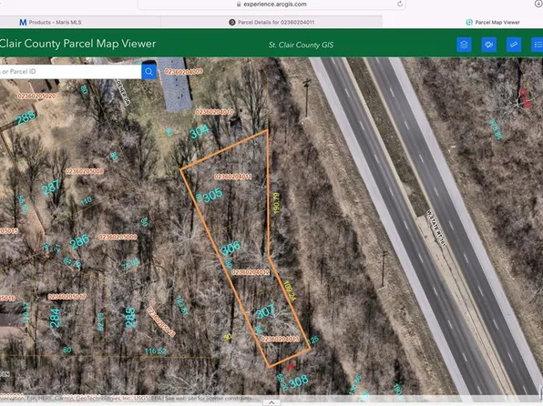Open the legend list widget
The image size is (543, 406).
[538, 45]
